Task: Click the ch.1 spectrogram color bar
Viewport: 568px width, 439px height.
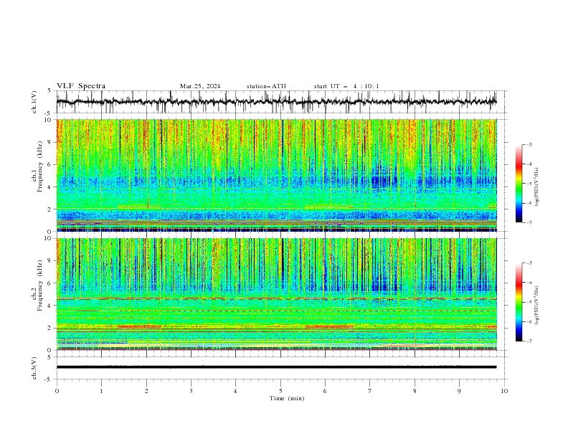Action: tap(519, 184)
